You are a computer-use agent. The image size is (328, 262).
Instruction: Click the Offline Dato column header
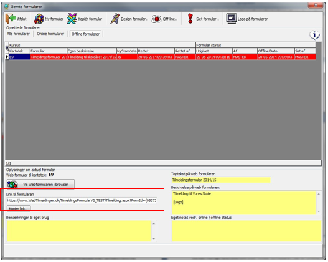tap(276, 51)
